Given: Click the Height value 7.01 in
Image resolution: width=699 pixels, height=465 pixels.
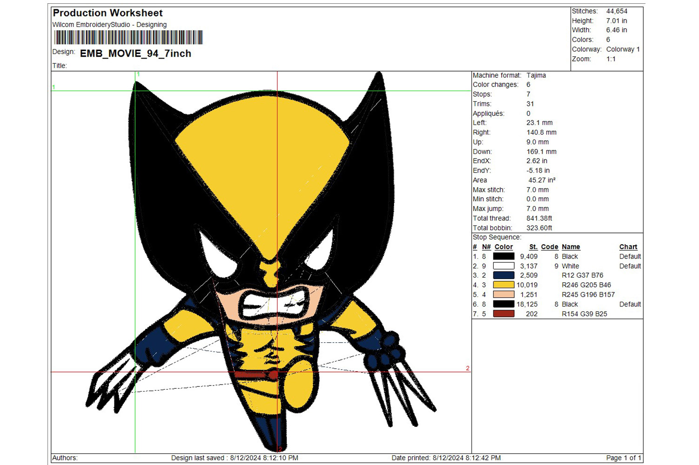Looking at the screenshot, I should (616, 21).
